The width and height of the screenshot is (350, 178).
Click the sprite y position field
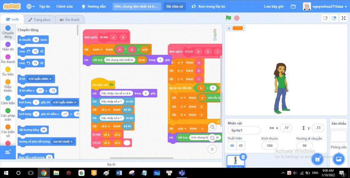point(318,128)
